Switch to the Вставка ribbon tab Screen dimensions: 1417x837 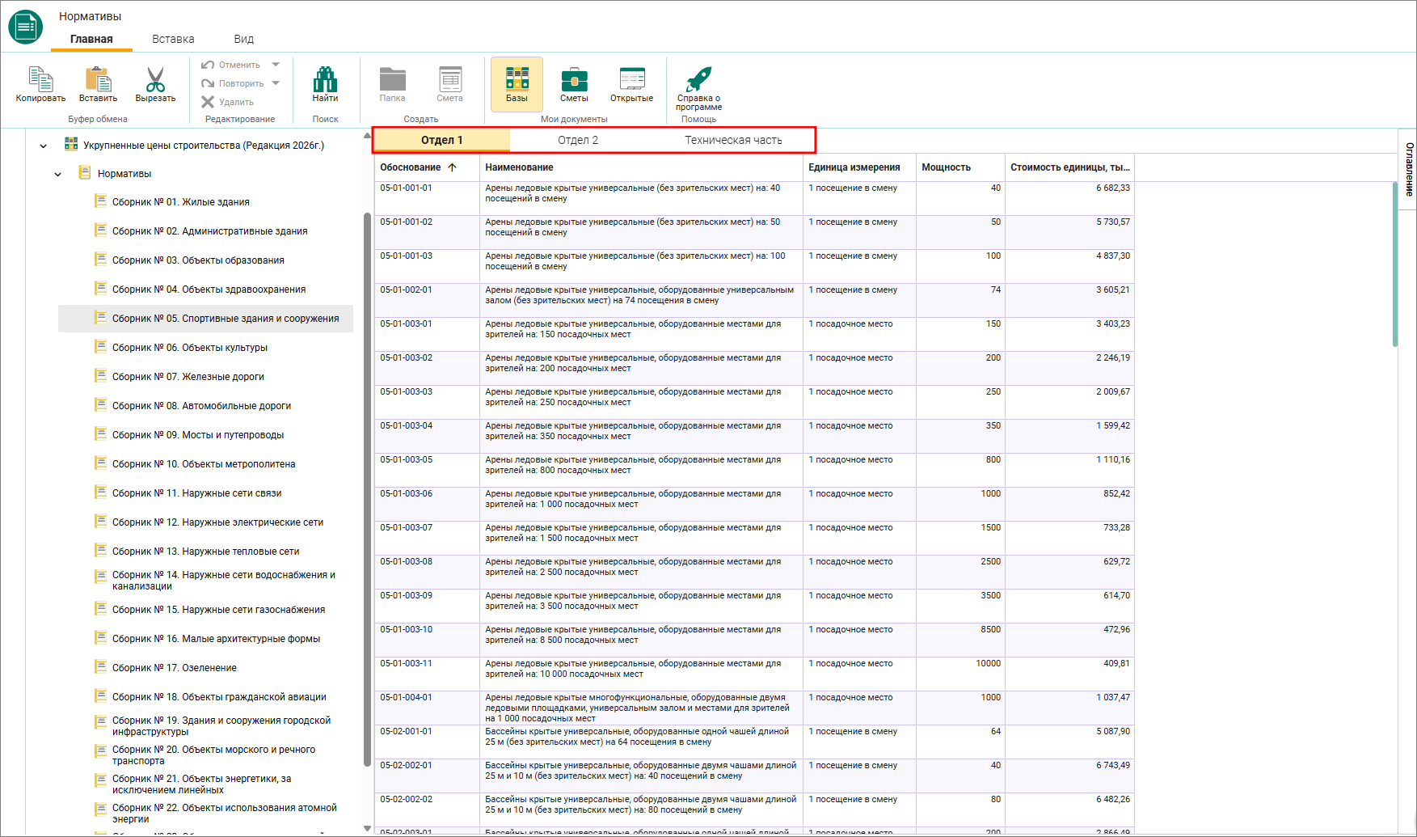click(x=173, y=39)
